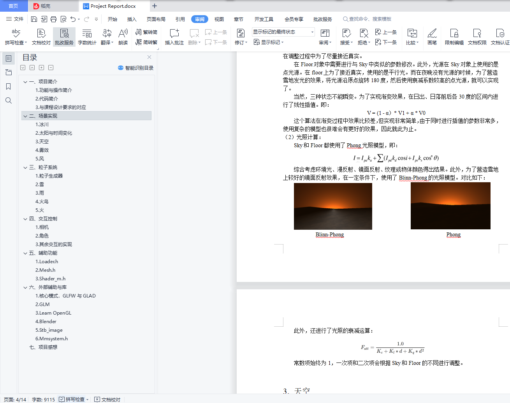Toggle 拼写检查 checkbox in status bar
510x403 pixels.
pos(62,399)
